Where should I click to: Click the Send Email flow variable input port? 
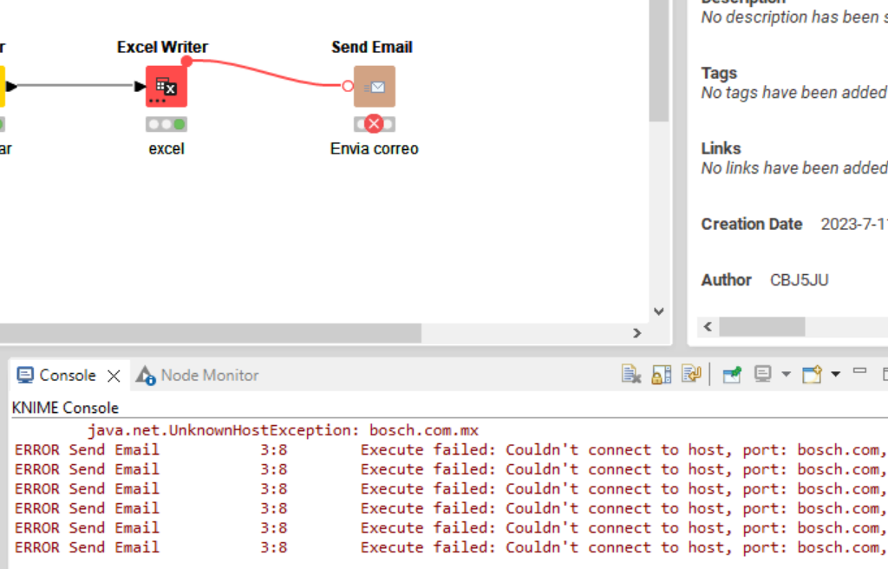[x=348, y=86]
